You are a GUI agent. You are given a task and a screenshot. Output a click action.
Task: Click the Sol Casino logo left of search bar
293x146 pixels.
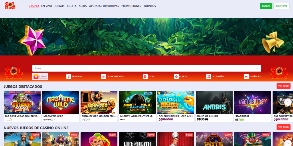coord(14,73)
